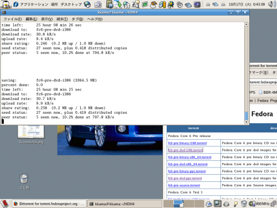
Task: Open fc6-pre-source.torrent link
Action: tap(184, 185)
